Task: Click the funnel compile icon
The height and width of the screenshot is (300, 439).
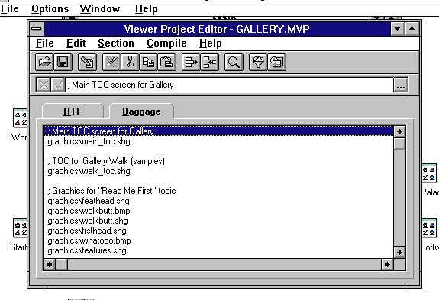Action: pos(258,62)
